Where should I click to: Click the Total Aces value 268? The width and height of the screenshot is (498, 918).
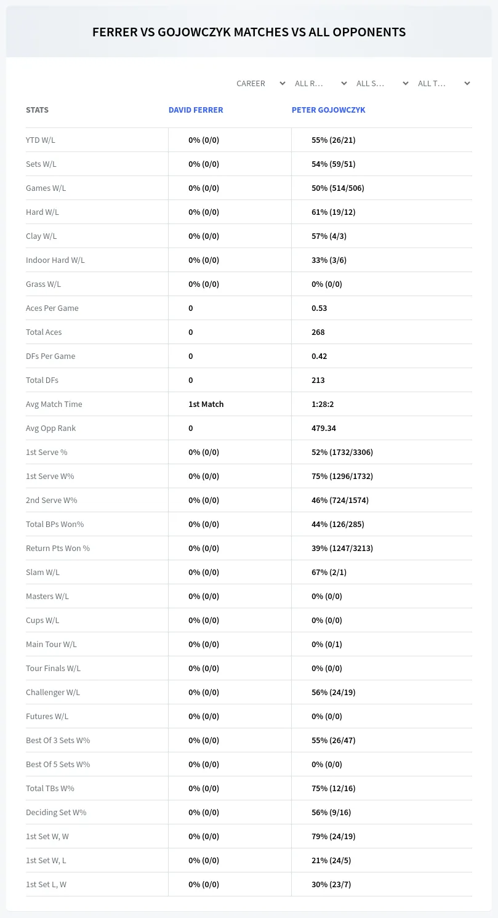click(318, 332)
